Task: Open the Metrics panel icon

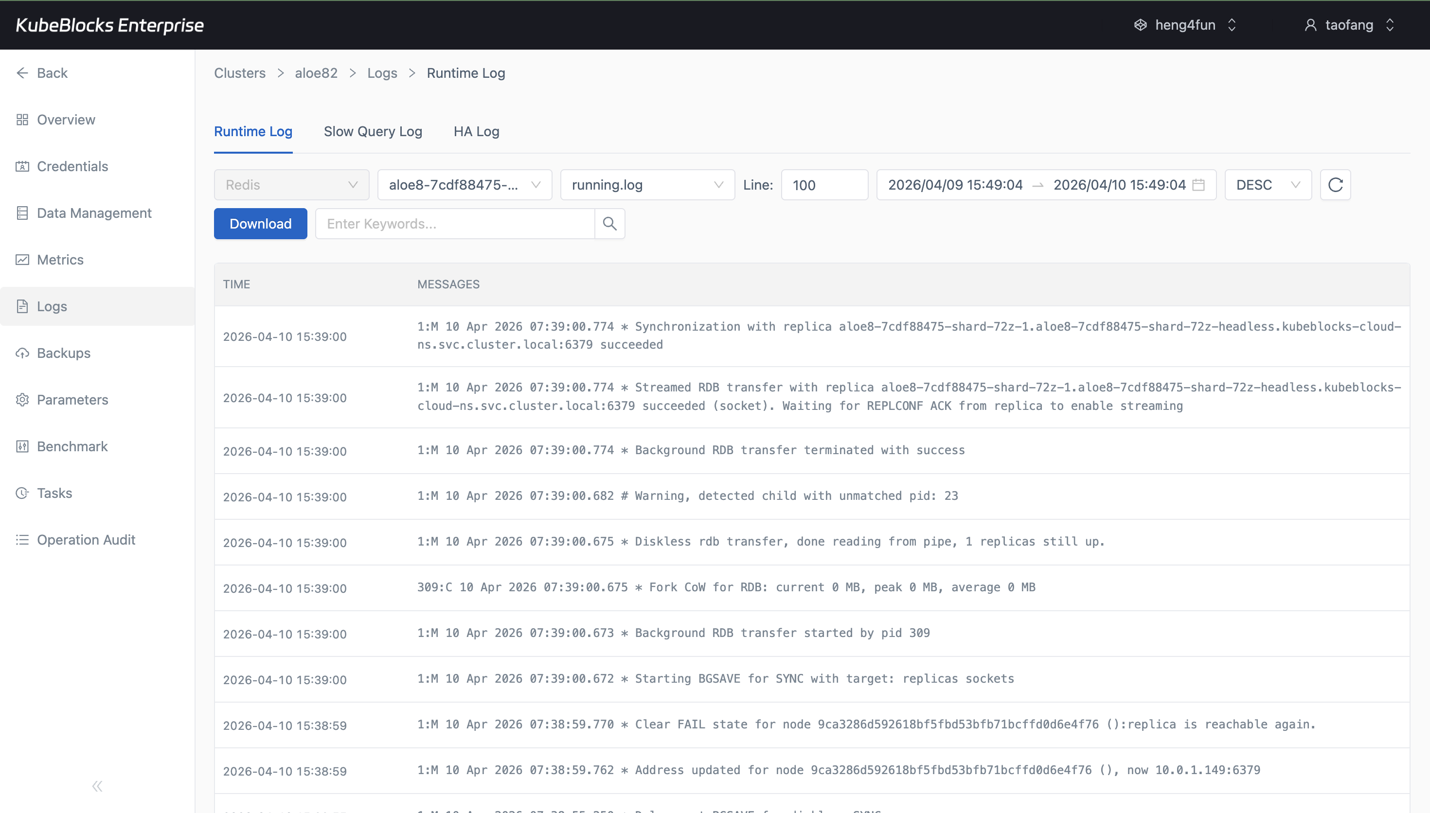Action: point(22,260)
